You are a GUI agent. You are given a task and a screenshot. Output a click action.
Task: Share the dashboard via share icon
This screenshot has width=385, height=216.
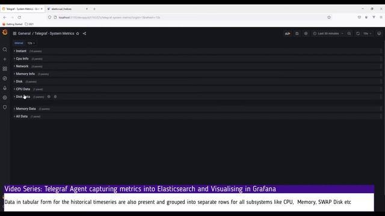(x=84, y=34)
